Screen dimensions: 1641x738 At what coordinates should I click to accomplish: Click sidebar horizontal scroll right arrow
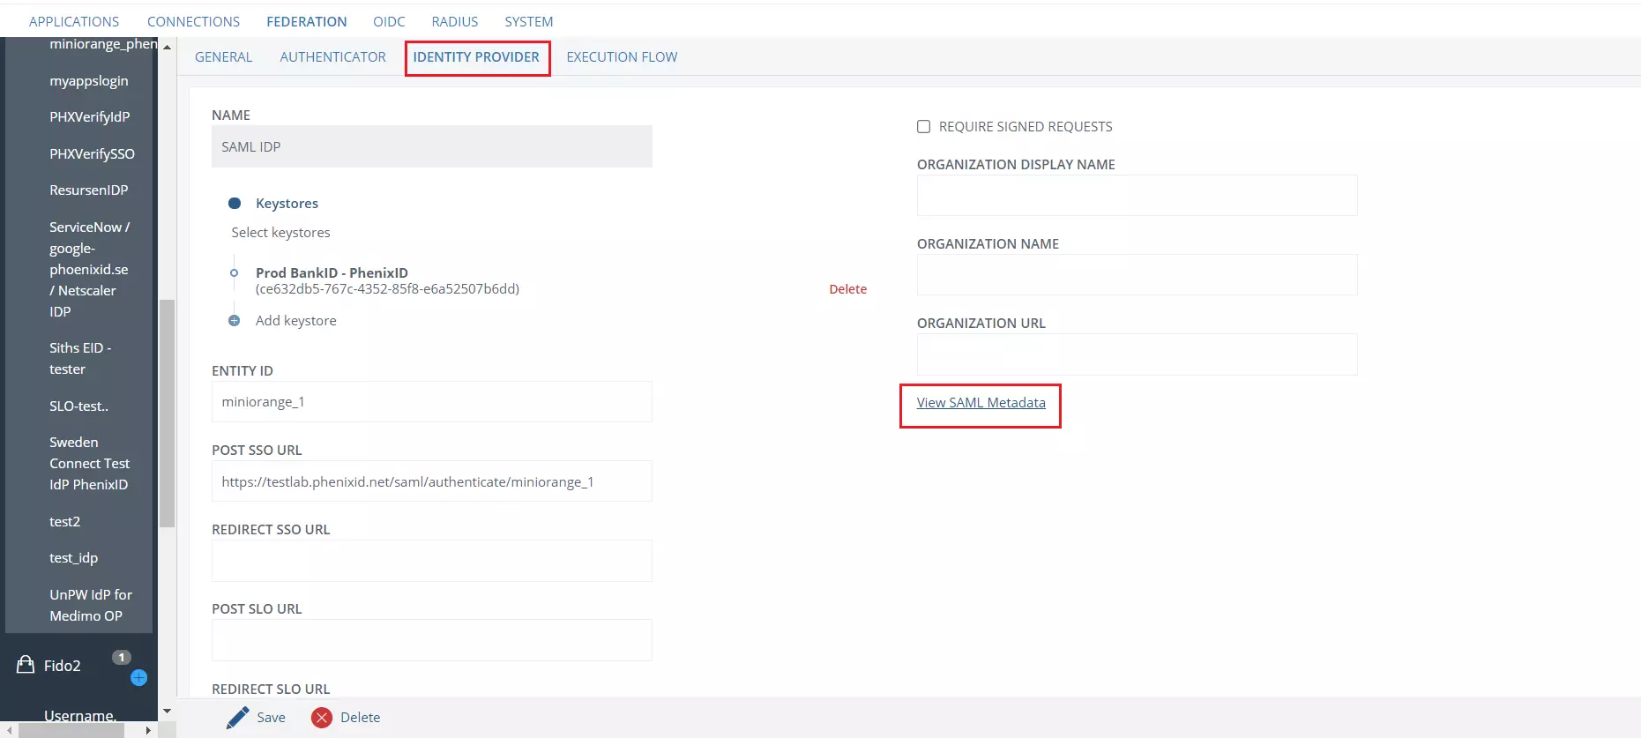[x=147, y=731]
